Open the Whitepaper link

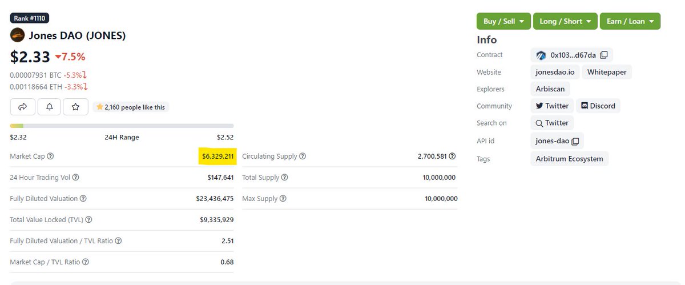point(607,73)
